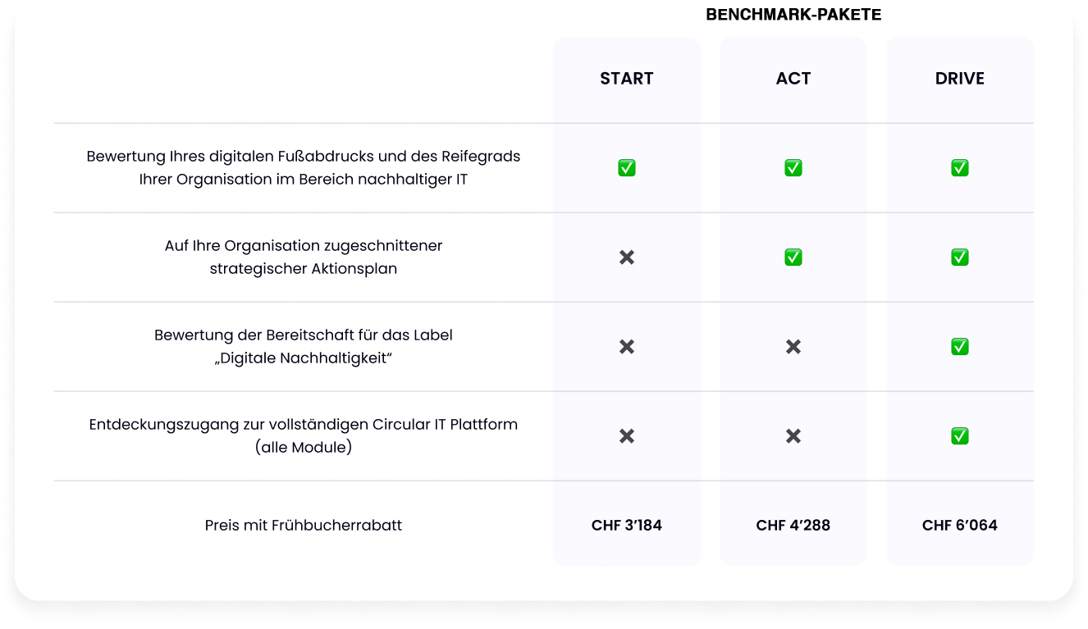This screenshot has width=1088, height=629.
Task: Click the START package checkmark for digital footprint assessment
Action: (627, 168)
